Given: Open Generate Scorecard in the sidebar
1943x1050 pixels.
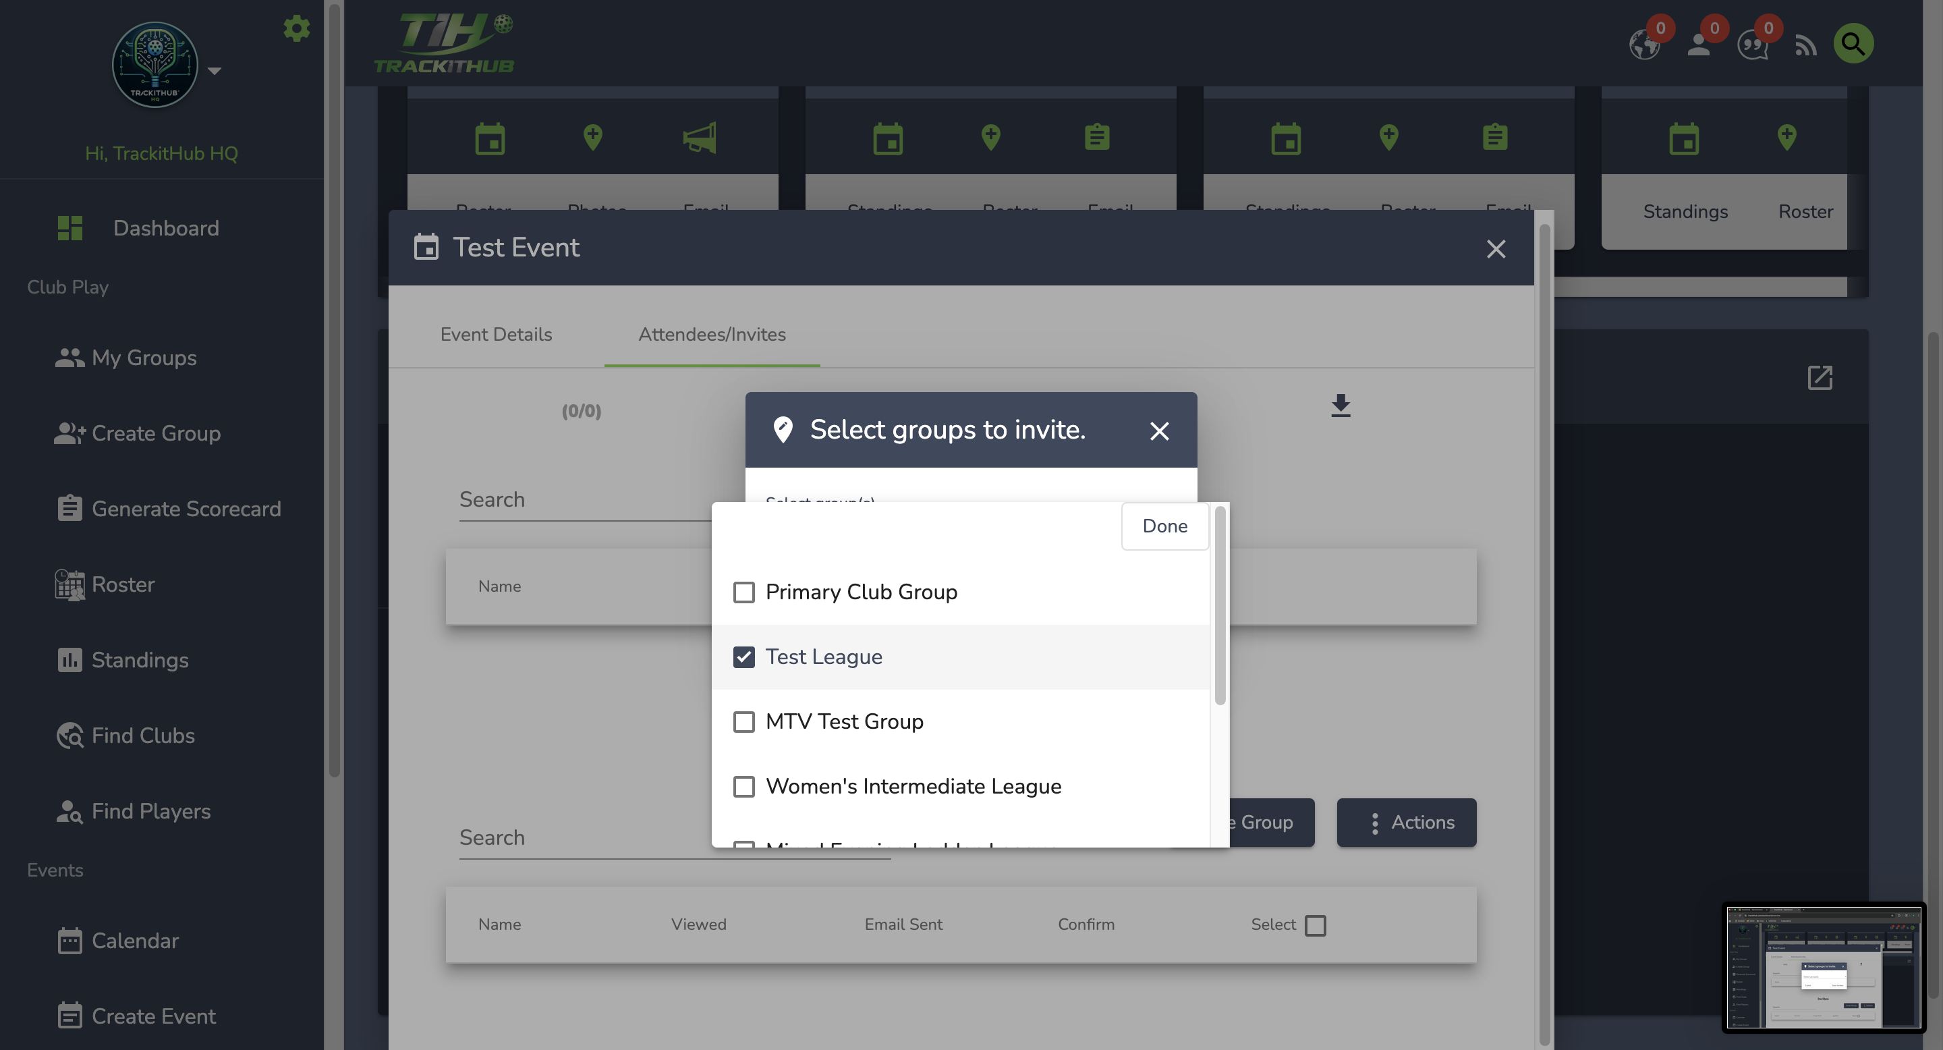Looking at the screenshot, I should pos(186,508).
